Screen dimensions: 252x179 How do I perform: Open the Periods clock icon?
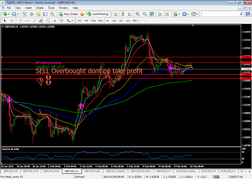coord(184,14)
